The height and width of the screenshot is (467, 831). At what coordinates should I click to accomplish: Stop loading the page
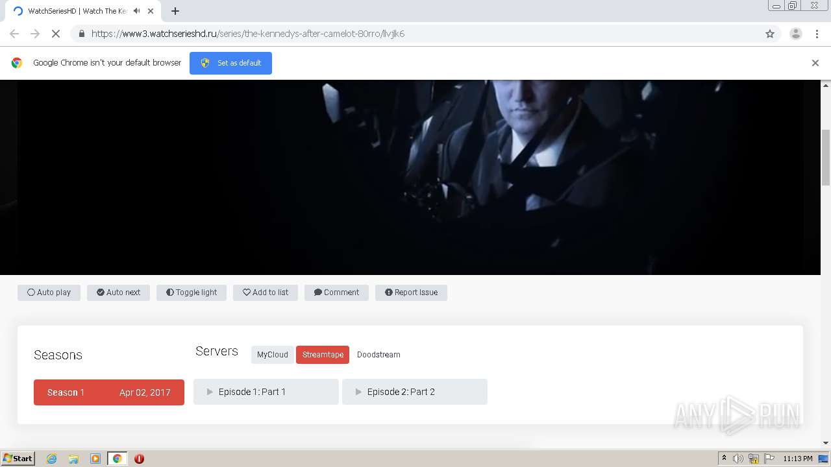click(x=56, y=34)
